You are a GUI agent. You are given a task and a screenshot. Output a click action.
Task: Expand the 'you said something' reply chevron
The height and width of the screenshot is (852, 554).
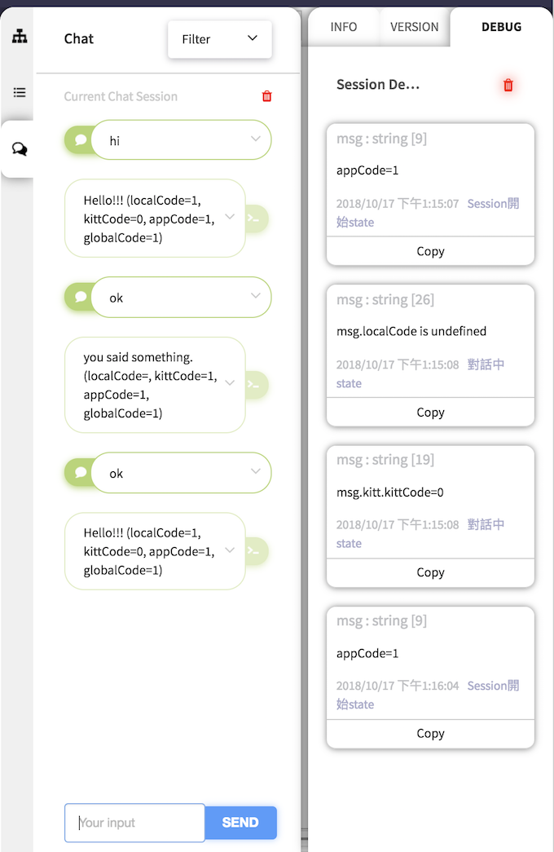point(230,383)
